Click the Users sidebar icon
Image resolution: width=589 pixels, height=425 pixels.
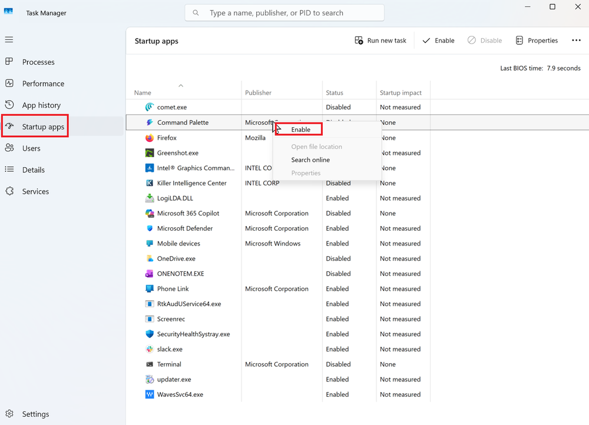coord(9,148)
